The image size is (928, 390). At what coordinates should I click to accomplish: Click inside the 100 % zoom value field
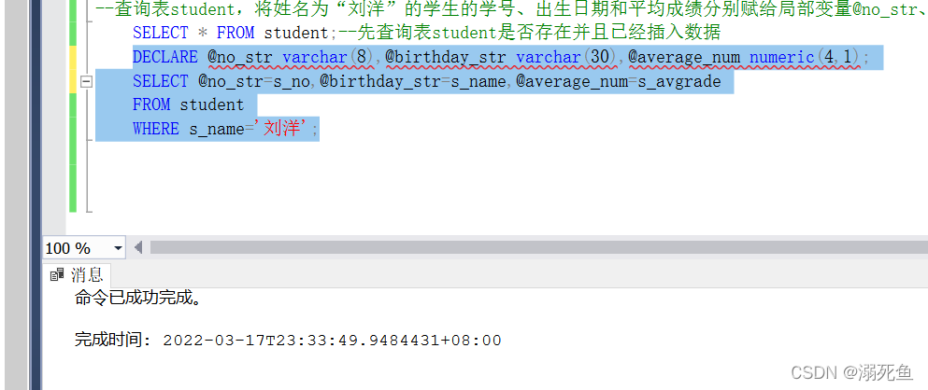77,248
